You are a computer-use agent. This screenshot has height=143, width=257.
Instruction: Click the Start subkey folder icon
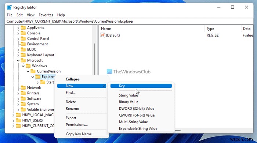43,82
